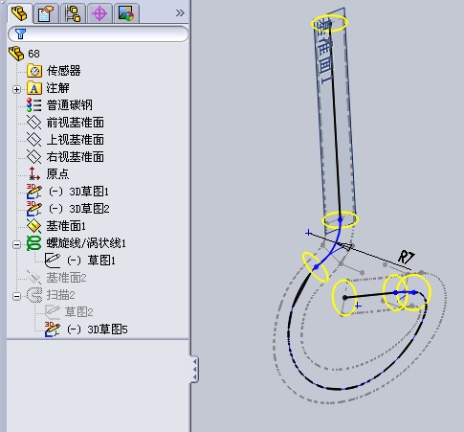Select the blue arc point at plane bottom
The width and height of the screenshot is (464, 432).
(x=341, y=219)
